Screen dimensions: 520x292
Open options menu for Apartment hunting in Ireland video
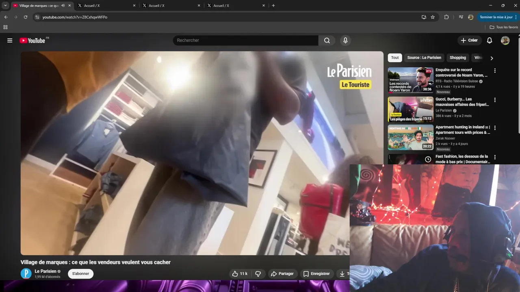(x=495, y=128)
